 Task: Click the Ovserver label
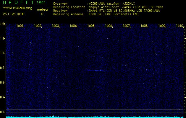tap(60, 4)
